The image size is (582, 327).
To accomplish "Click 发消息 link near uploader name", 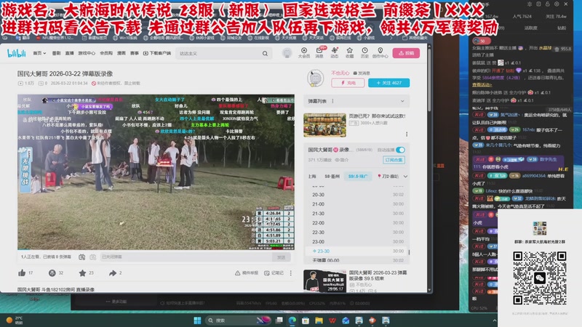I will (362, 73).
